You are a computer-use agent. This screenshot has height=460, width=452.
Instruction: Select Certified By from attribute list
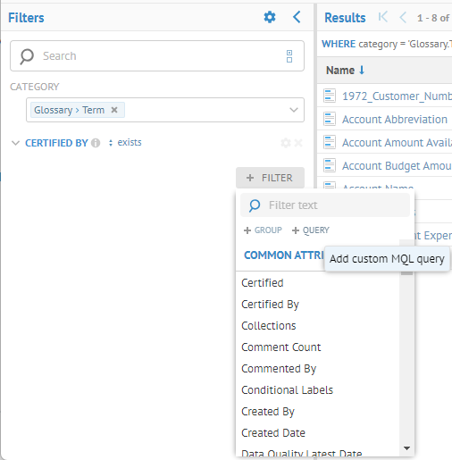click(x=270, y=305)
